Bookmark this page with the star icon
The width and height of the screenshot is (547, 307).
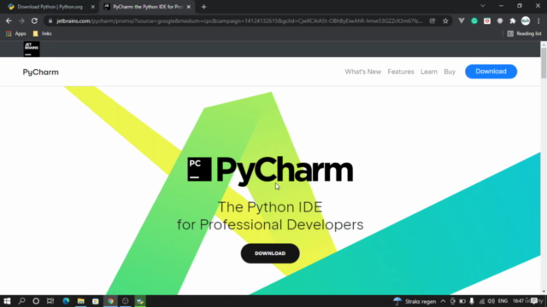[x=445, y=20]
